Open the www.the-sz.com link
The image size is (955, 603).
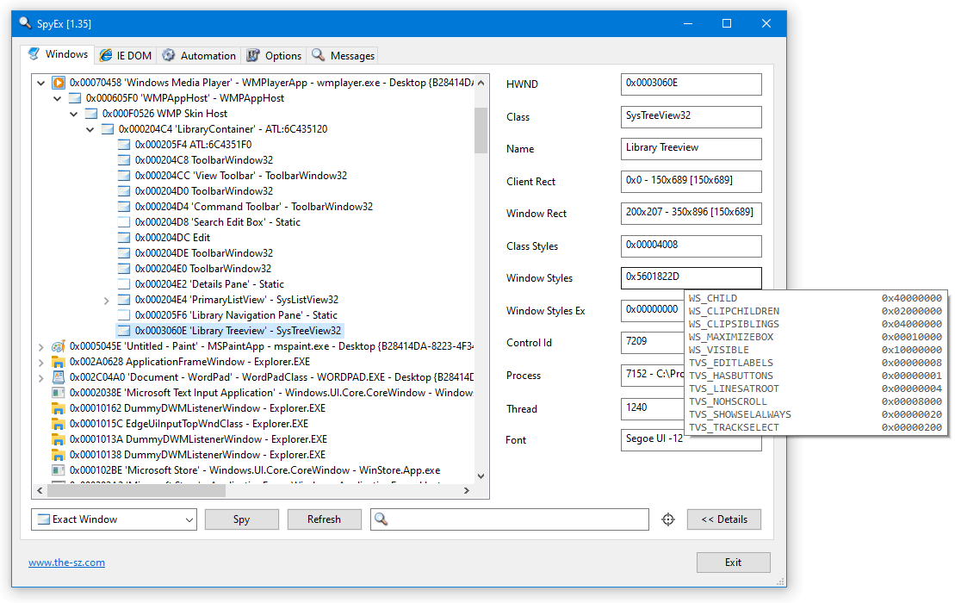66,563
